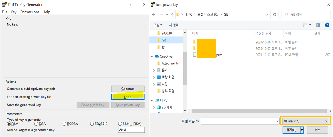Click the blue help icon in file dialog
This screenshot has height=137, width=333.
click(x=327, y=25)
